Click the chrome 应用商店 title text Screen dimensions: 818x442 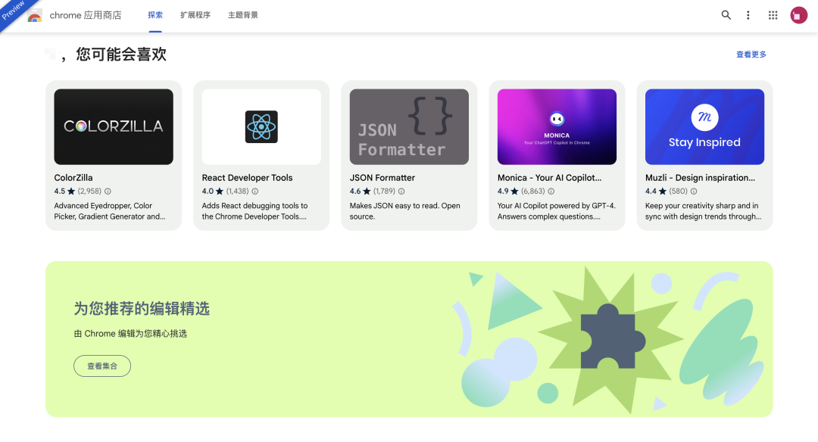tap(86, 15)
